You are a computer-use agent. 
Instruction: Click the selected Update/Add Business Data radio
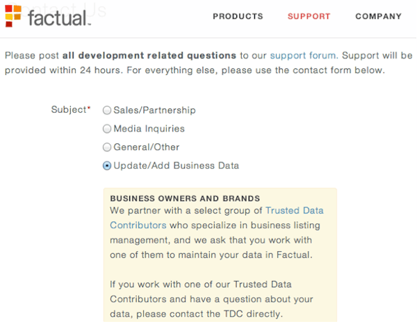click(107, 166)
